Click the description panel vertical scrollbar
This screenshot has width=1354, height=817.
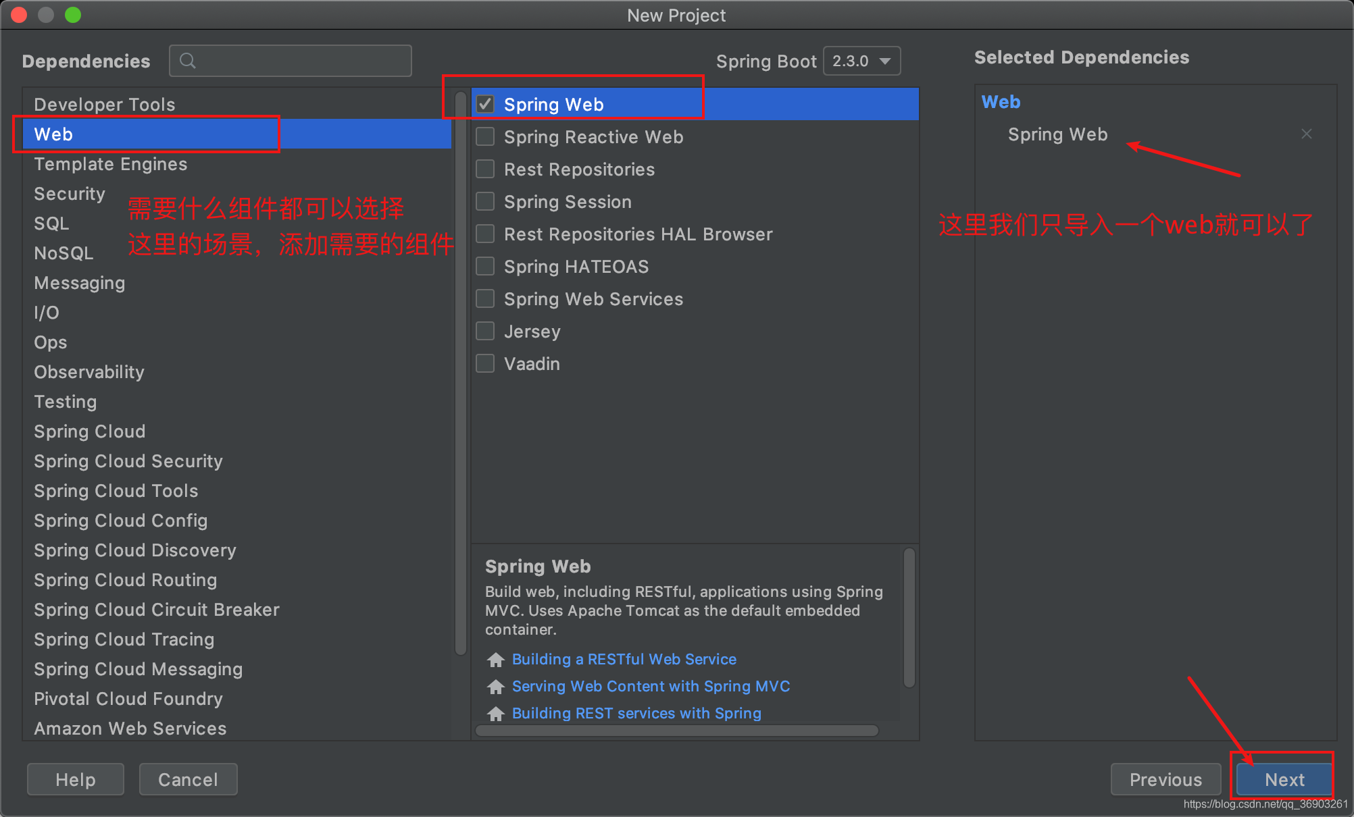[x=909, y=618]
